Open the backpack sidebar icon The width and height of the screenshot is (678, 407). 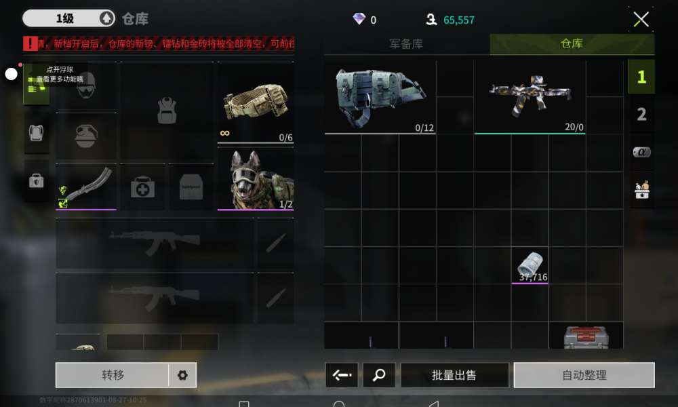(x=36, y=133)
